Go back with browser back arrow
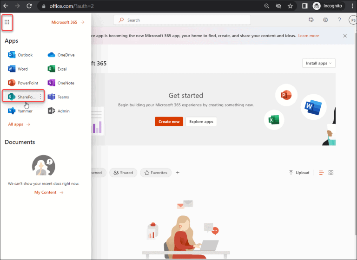Image resolution: width=357 pixels, height=260 pixels. (6, 6)
